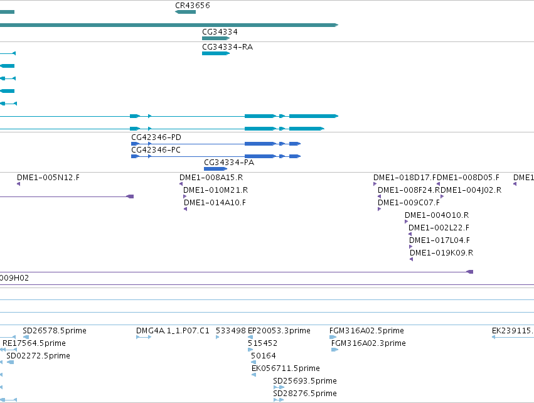Select the teal bar under CG34334 label
Screen dimensions: 534x403
216,38
